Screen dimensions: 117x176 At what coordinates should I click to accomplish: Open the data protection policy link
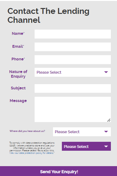[x=32, y=153]
